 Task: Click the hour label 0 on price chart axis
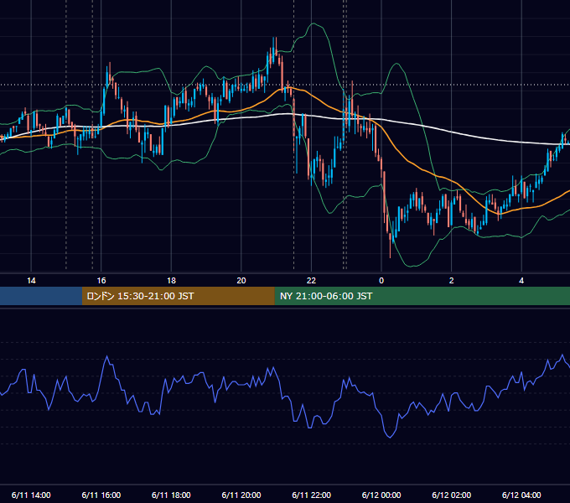(x=381, y=281)
